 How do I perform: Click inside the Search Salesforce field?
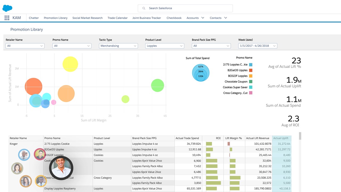[x=185, y=8]
